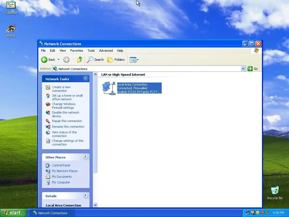
Task: Open My Computer link
Action: click(x=61, y=182)
